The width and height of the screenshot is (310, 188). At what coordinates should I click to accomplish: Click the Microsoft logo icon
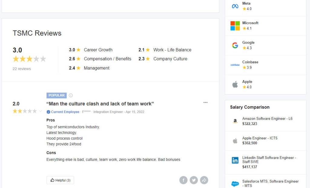[x=235, y=26]
